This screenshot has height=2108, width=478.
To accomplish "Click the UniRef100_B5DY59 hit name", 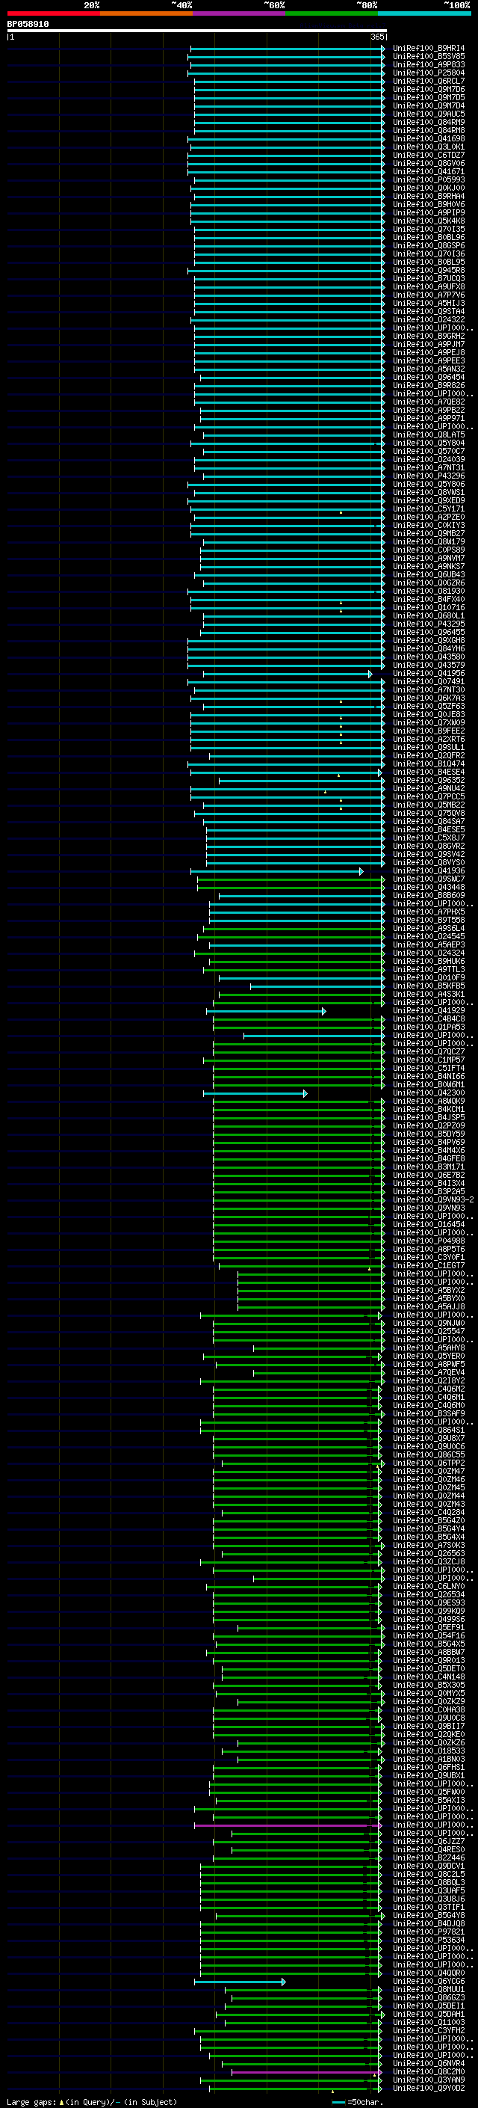I will point(429,1134).
